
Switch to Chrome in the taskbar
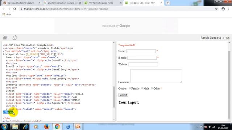(x=57, y=127)
